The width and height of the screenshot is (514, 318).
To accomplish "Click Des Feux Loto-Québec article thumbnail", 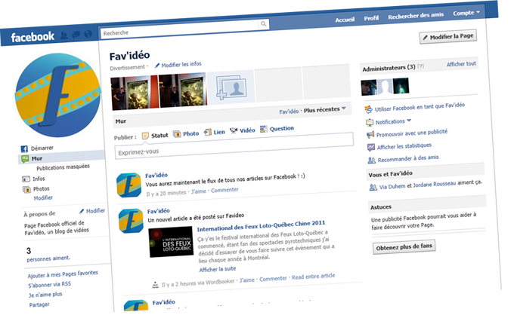I will [171, 242].
